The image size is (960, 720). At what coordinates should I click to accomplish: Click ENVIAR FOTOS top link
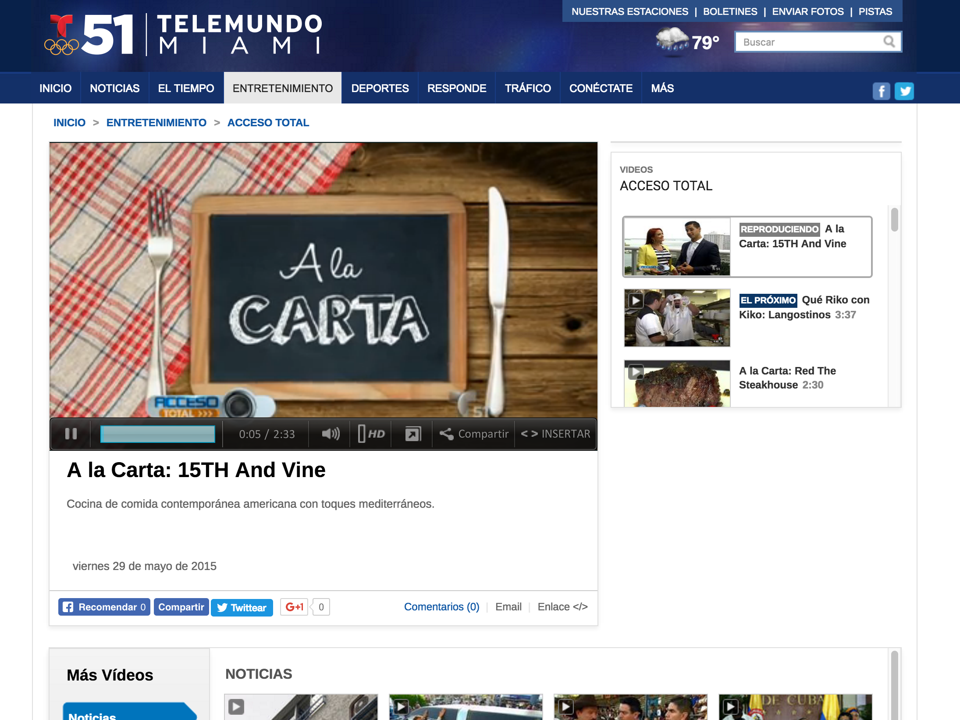coord(808,11)
